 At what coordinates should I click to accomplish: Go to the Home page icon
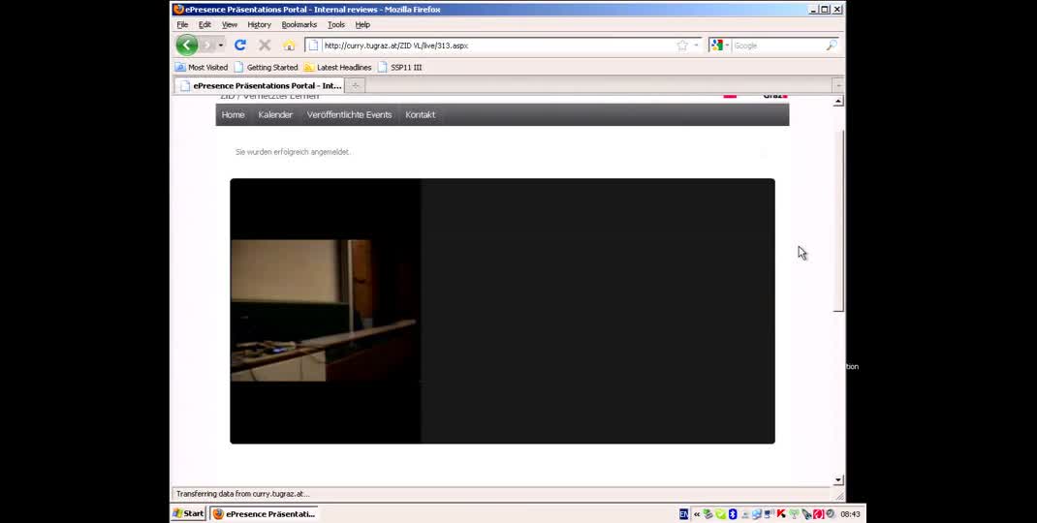click(x=289, y=45)
